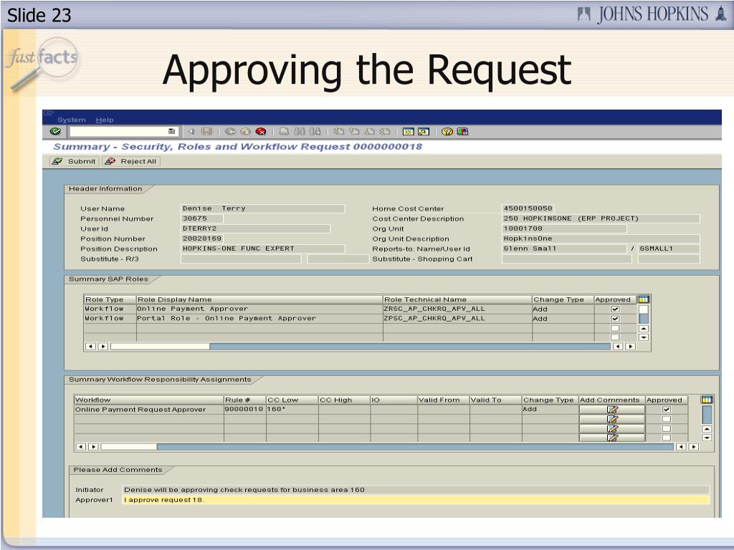Toggle Approved checkbox in second workflow row
Viewport: 734px width, 550px height.
[x=667, y=419]
